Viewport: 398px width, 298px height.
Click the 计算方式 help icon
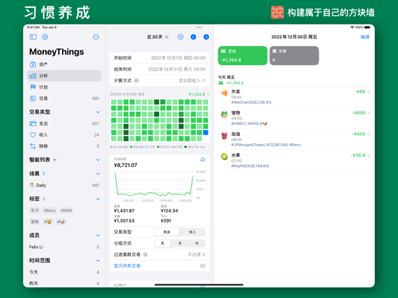point(136,81)
